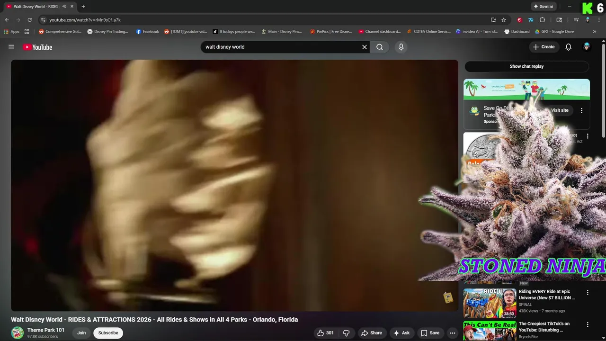Open the 'Channel dashboard...' bookmark
606x341 pixels.
[x=379, y=32]
